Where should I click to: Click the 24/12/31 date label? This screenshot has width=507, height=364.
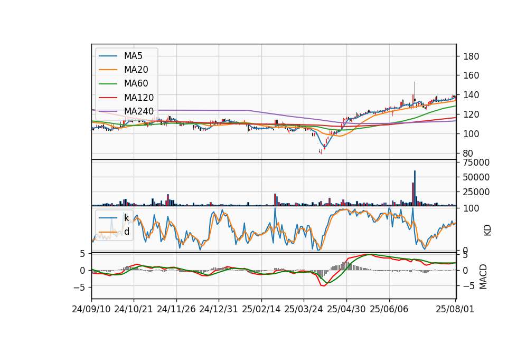pyautogui.click(x=219, y=309)
